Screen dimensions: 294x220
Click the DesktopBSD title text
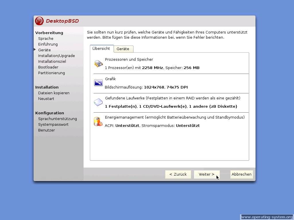click(62, 21)
